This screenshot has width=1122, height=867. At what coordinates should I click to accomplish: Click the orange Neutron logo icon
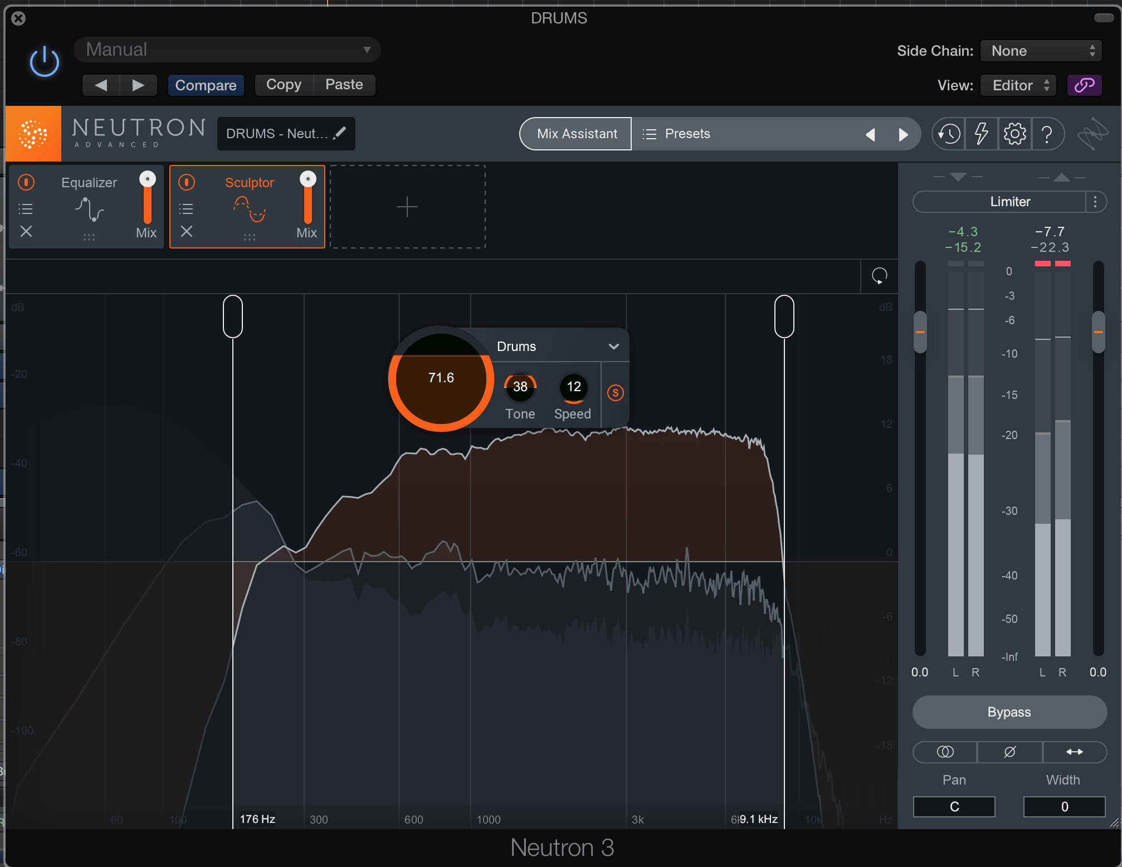[x=33, y=134]
